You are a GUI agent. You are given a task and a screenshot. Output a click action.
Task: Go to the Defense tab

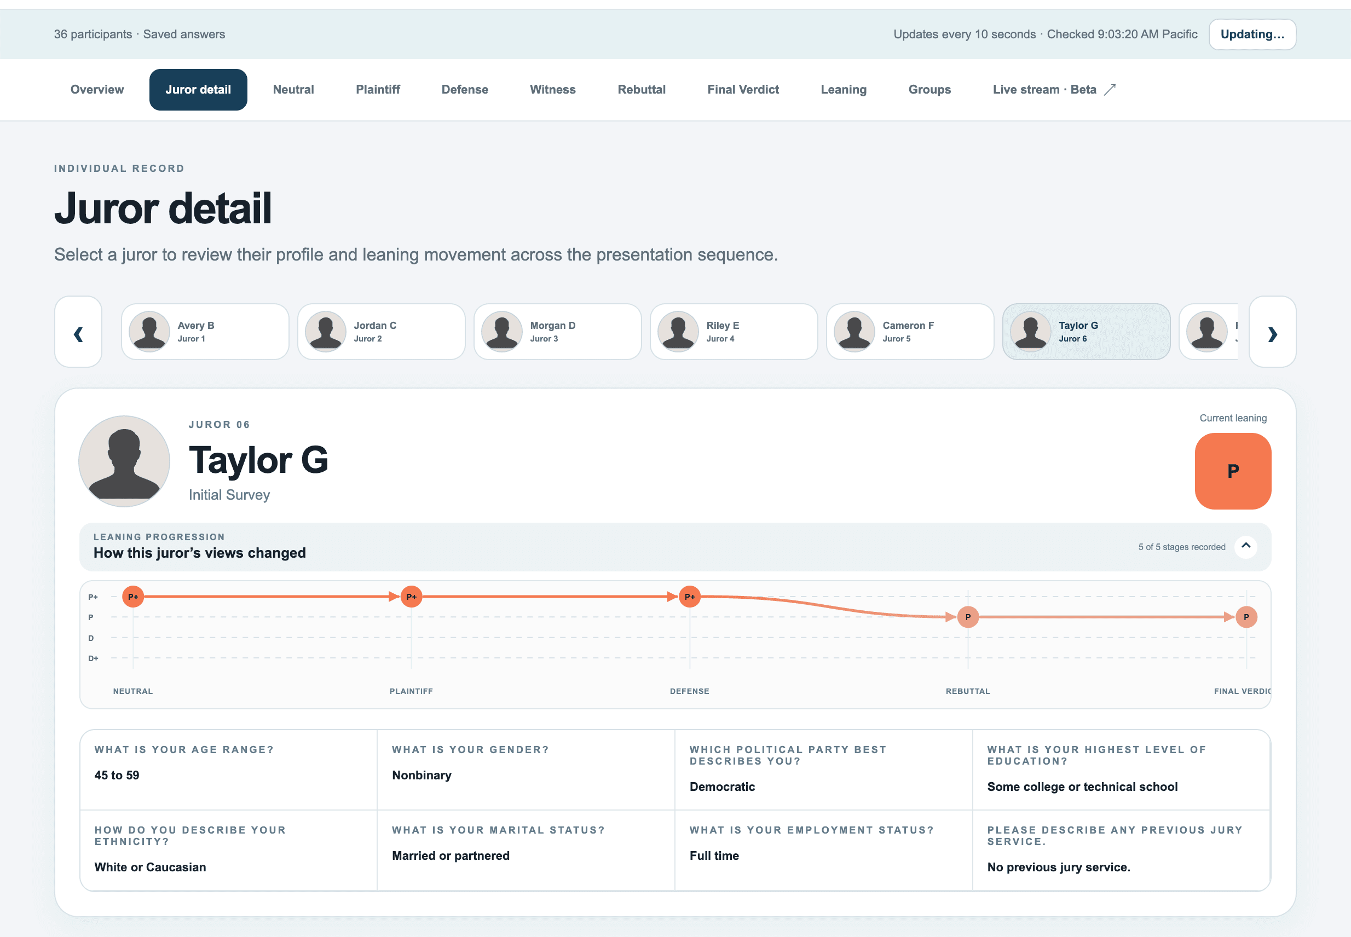464,89
